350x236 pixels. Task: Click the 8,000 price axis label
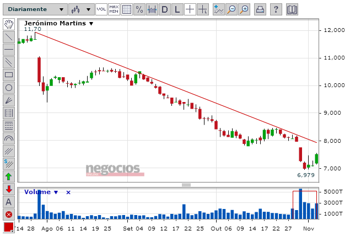click(x=332, y=141)
